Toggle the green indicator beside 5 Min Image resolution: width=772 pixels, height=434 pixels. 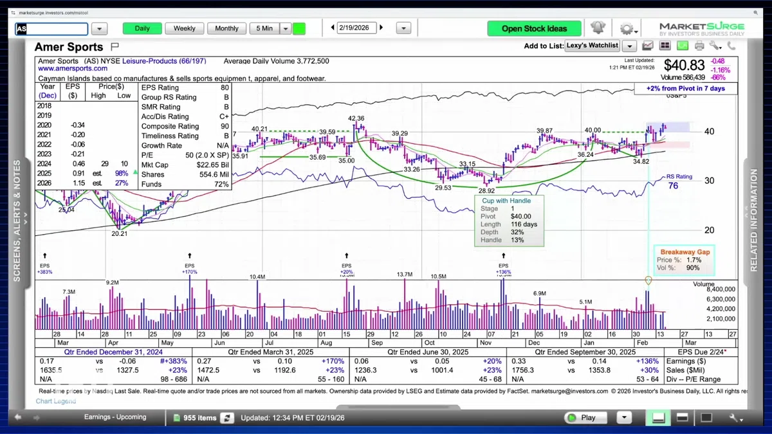pos(299,28)
